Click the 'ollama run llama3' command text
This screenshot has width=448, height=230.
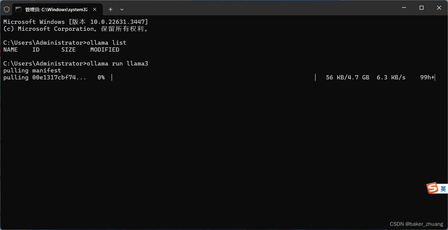coord(117,64)
